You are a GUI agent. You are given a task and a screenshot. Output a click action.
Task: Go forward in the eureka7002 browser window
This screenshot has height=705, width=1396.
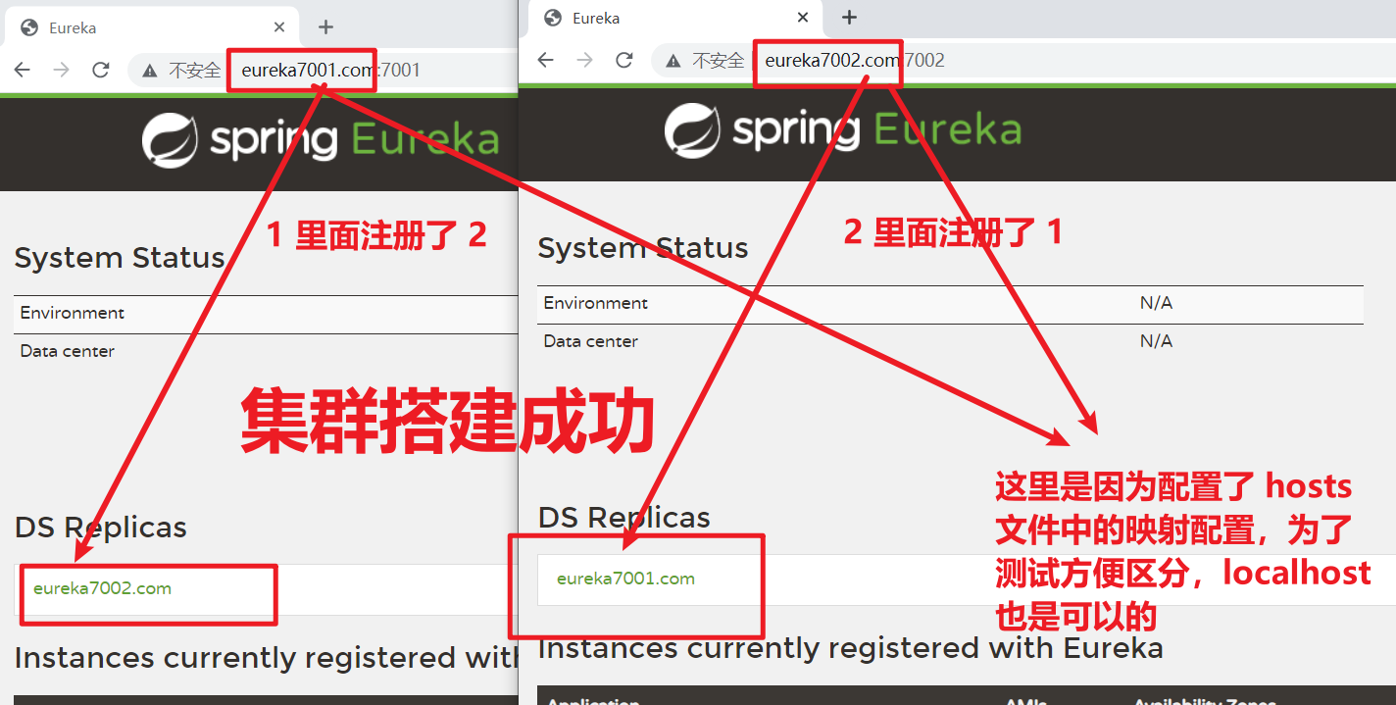tap(585, 60)
